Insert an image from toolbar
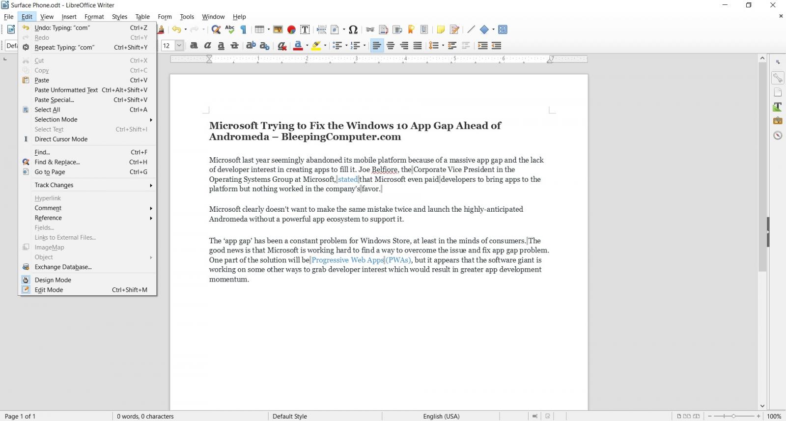786x421 pixels. [x=278, y=29]
